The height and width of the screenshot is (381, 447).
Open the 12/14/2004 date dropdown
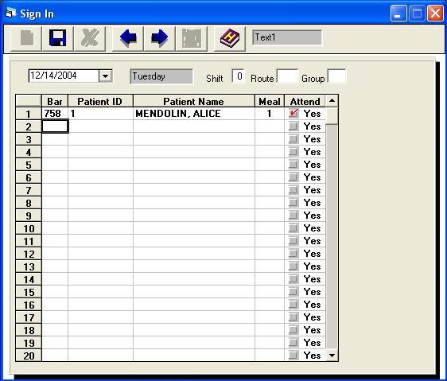(106, 76)
